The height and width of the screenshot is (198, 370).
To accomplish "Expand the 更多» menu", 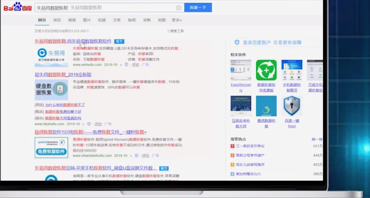I will [177, 20].
